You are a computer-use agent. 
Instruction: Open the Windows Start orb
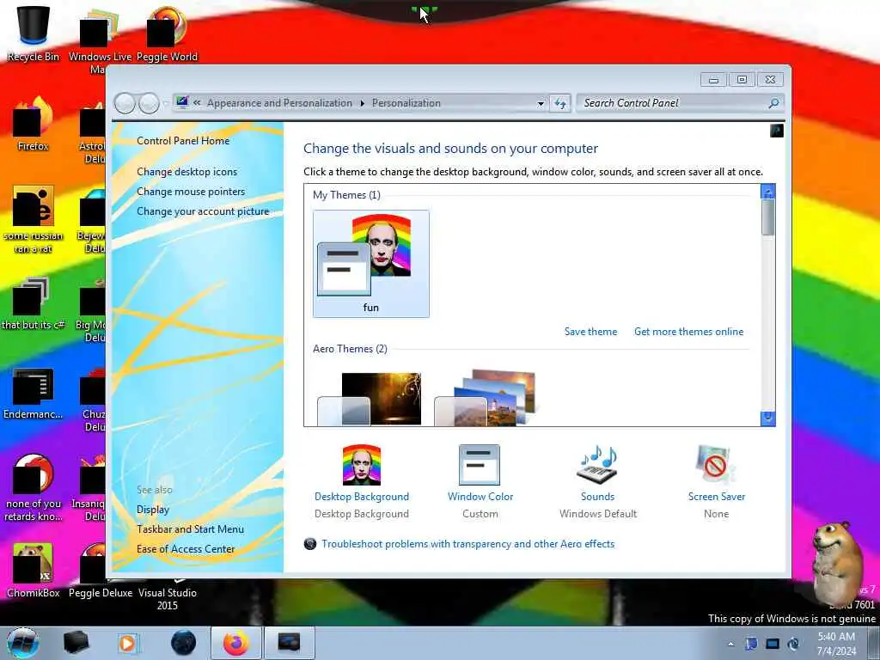(23, 643)
